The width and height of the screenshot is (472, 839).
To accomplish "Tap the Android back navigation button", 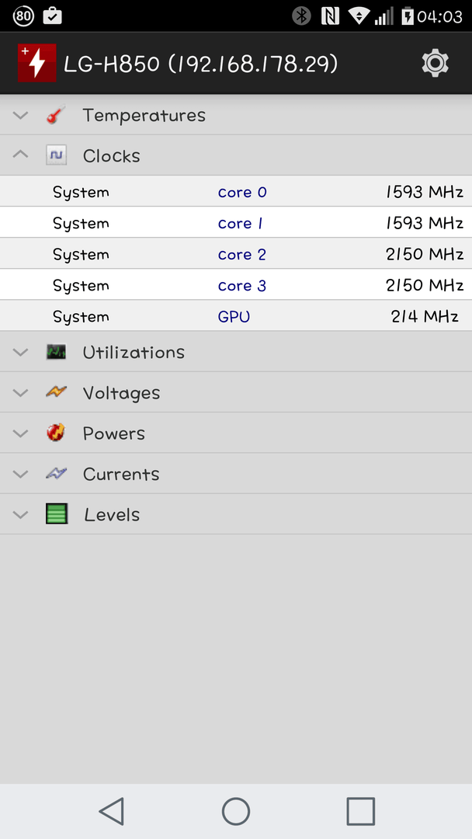I will [112, 811].
